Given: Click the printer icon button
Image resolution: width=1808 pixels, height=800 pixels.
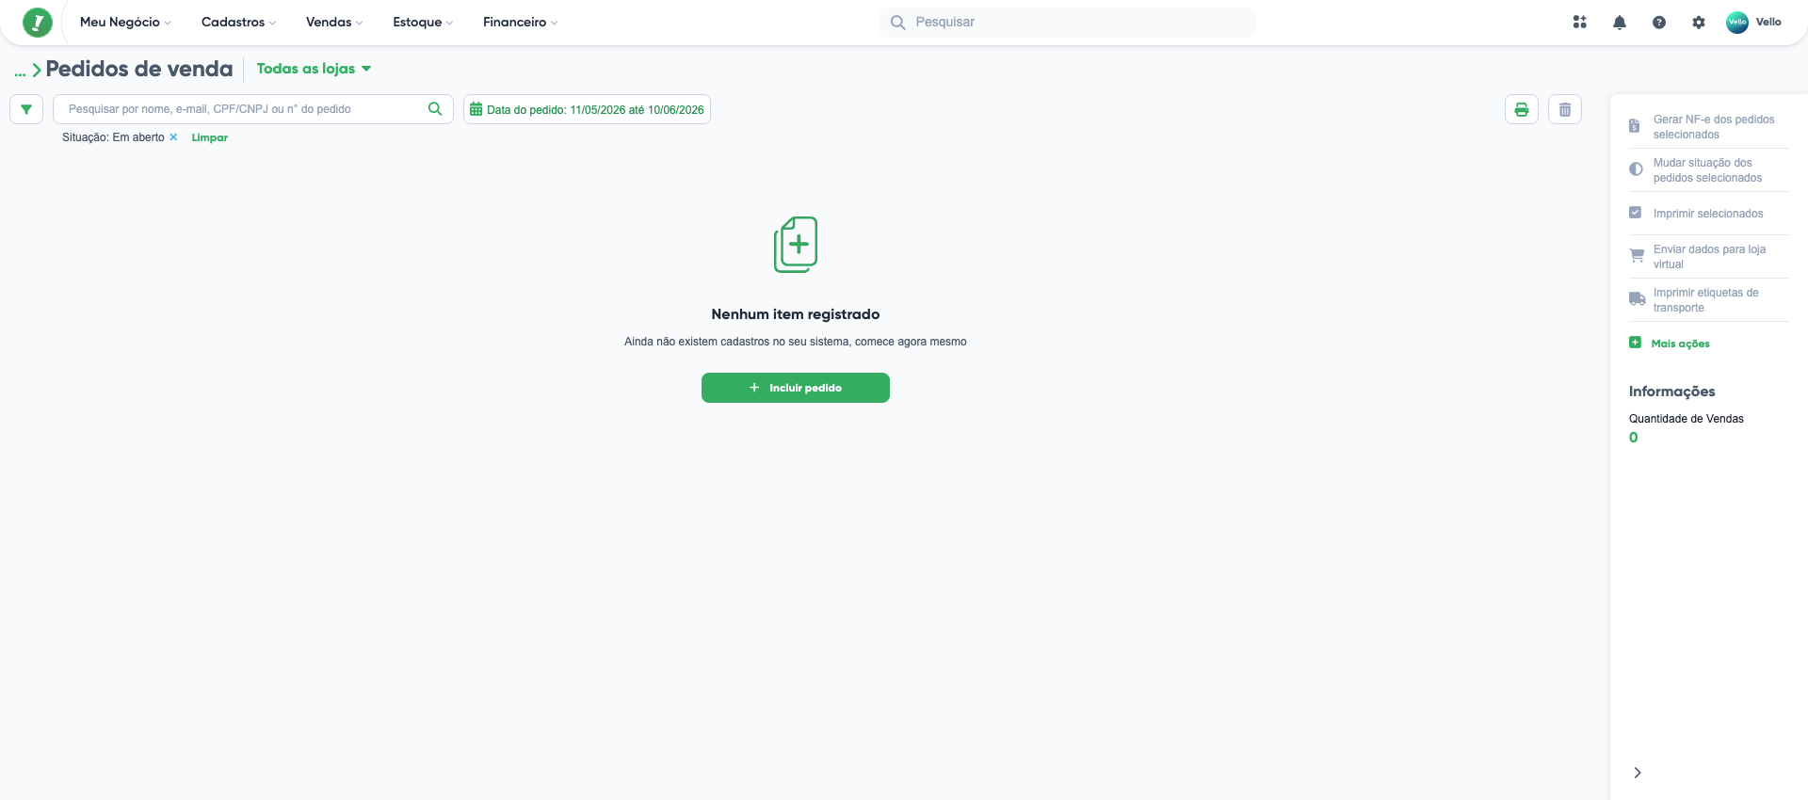Looking at the screenshot, I should click(1522, 109).
